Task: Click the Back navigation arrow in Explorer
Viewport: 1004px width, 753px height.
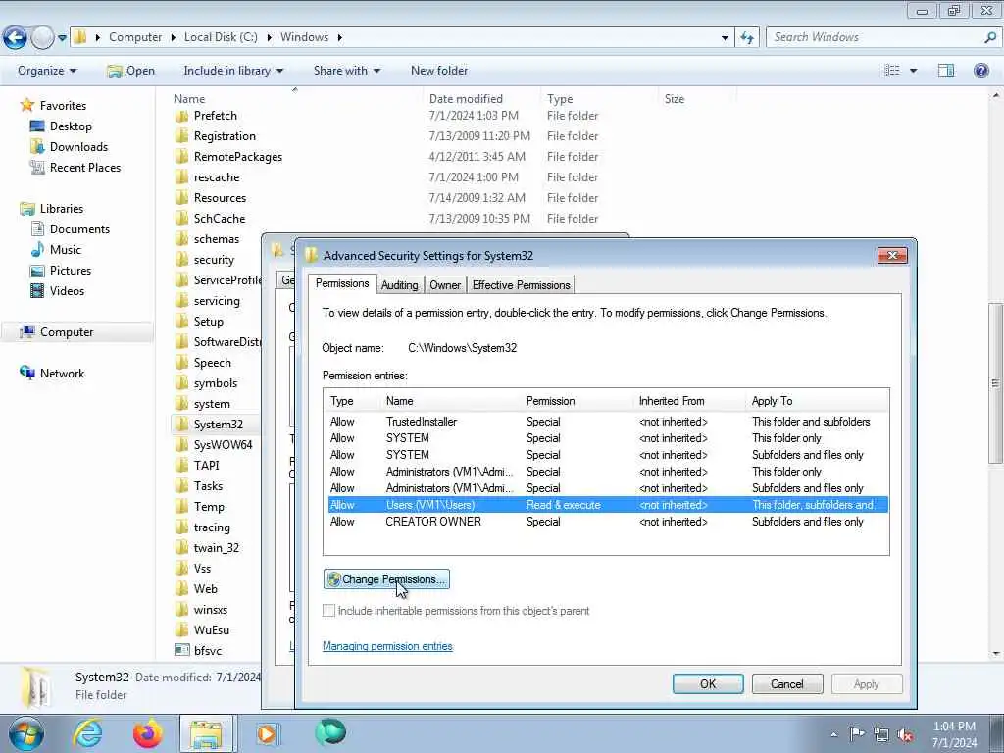Action: click(x=16, y=38)
